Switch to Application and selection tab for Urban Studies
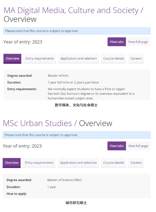This screenshot has width=156, height=212. 78,163
